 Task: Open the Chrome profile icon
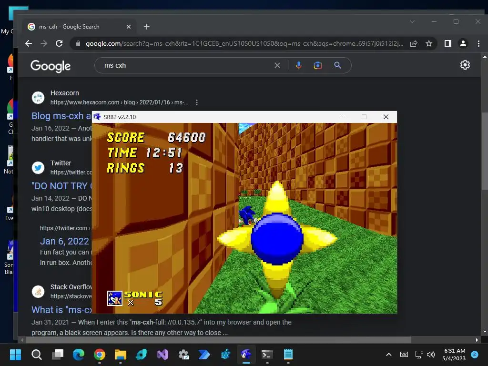click(x=463, y=43)
